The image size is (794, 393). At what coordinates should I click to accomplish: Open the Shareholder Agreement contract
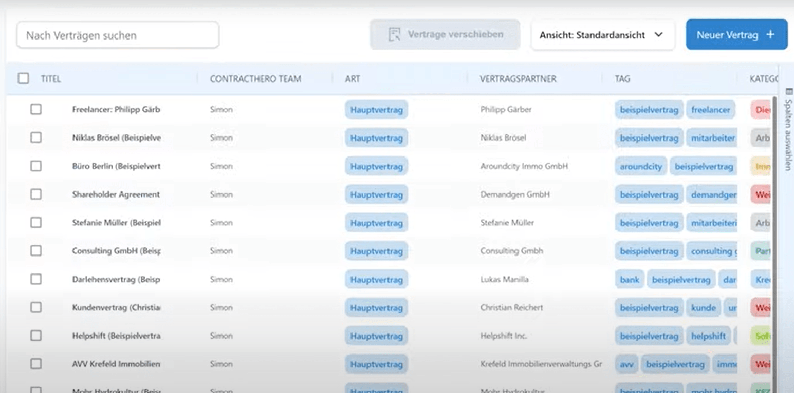coord(116,194)
